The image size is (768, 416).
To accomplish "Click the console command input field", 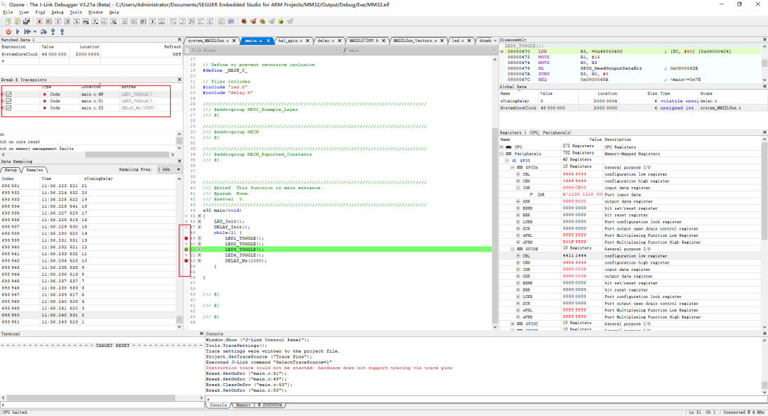I will (485, 399).
